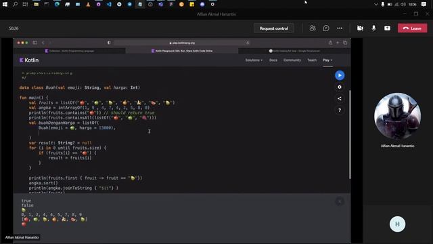The image size is (433, 244).
Task: Click the H participant avatar
Action: tap(397, 224)
